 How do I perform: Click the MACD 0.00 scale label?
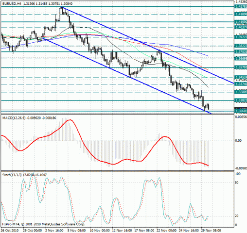pos(238,141)
